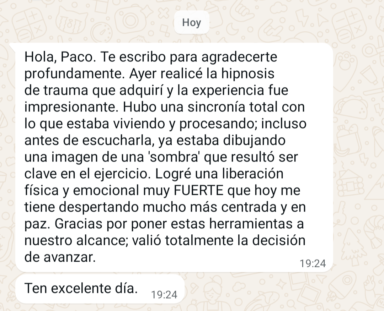Screen dimensions: 384x311
Task: Tap the Hoy date chip
Action: pos(192,22)
